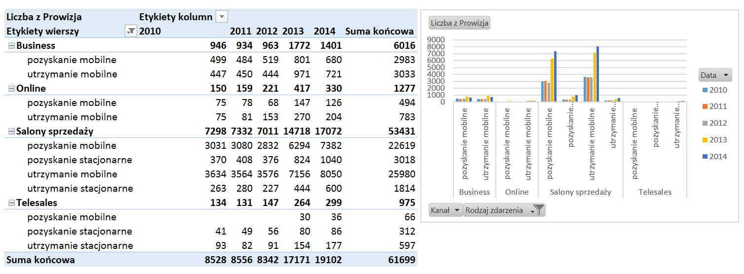This screenshot has width=744, height=274.
Task: Click the Rodzaj zdarzenia filter funnel icon
Action: point(539,210)
